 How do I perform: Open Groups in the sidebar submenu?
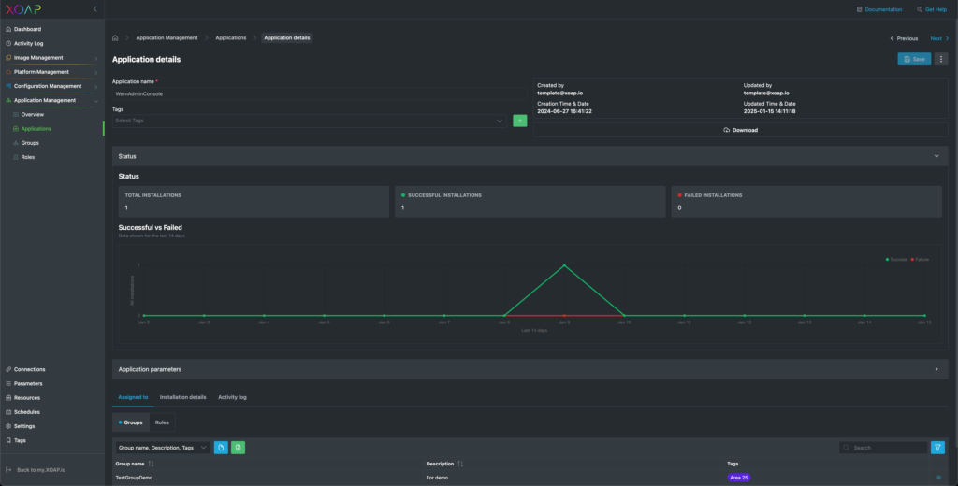click(30, 143)
